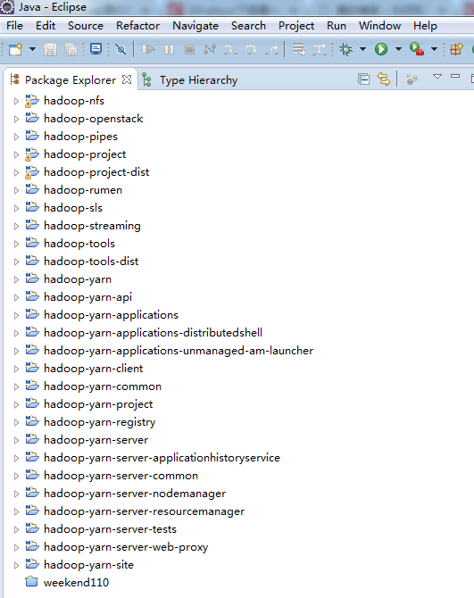Open the Package Explorer View Menu triangle

437,77
